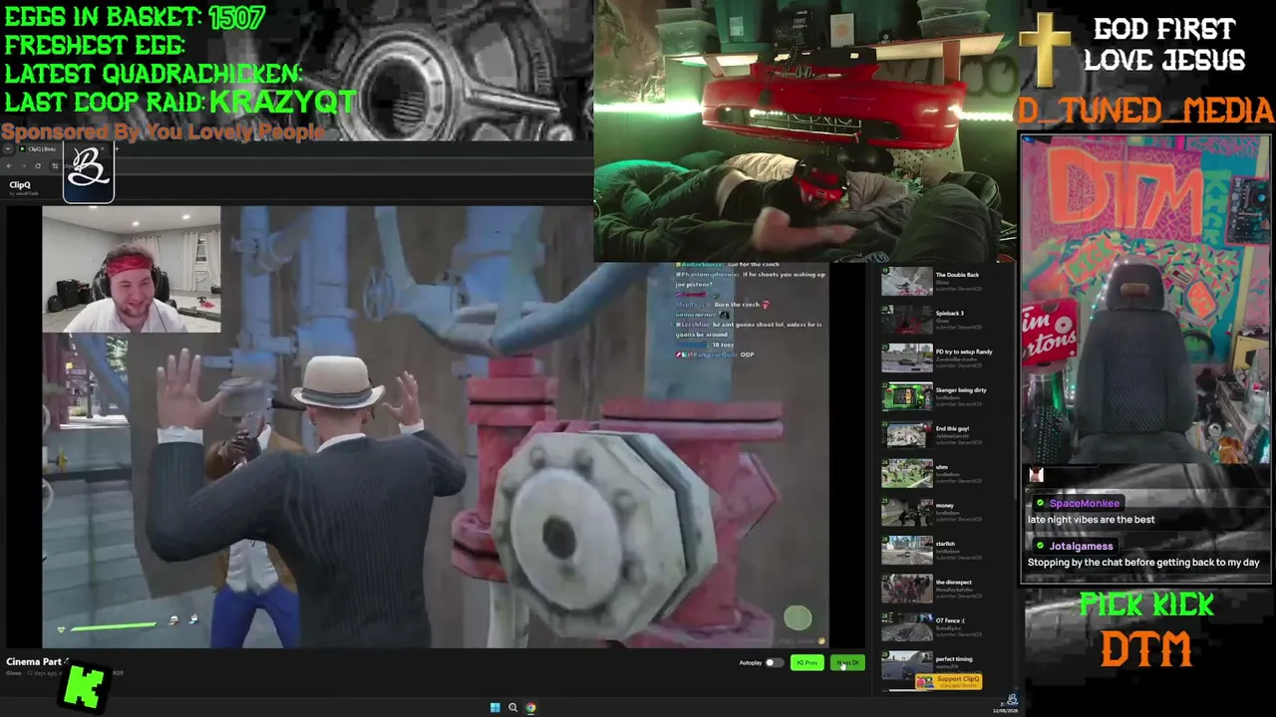The image size is (1276, 717).
Task: Open the Support ClipQ link
Action: [948, 681]
